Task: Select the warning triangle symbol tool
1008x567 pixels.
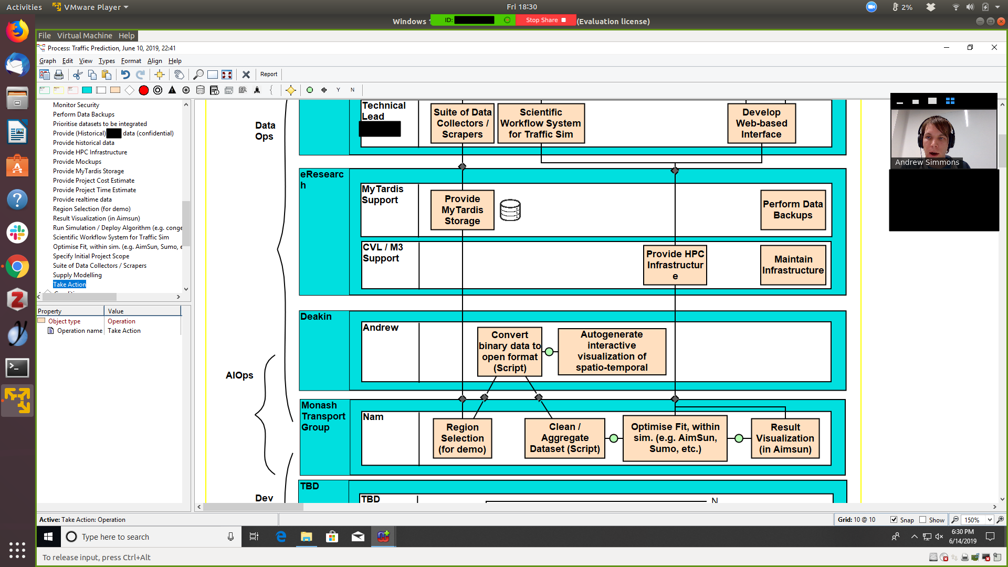Action: 172,90
